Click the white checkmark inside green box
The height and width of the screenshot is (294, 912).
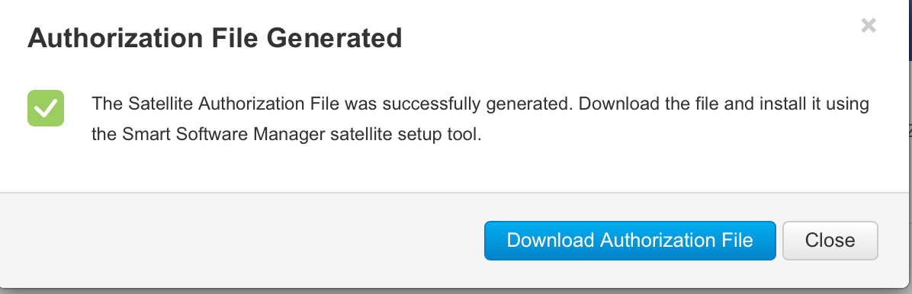tap(46, 109)
